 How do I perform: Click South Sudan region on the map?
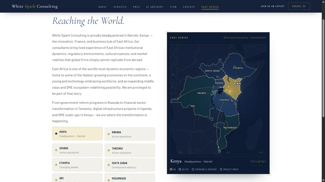(x=211, y=69)
